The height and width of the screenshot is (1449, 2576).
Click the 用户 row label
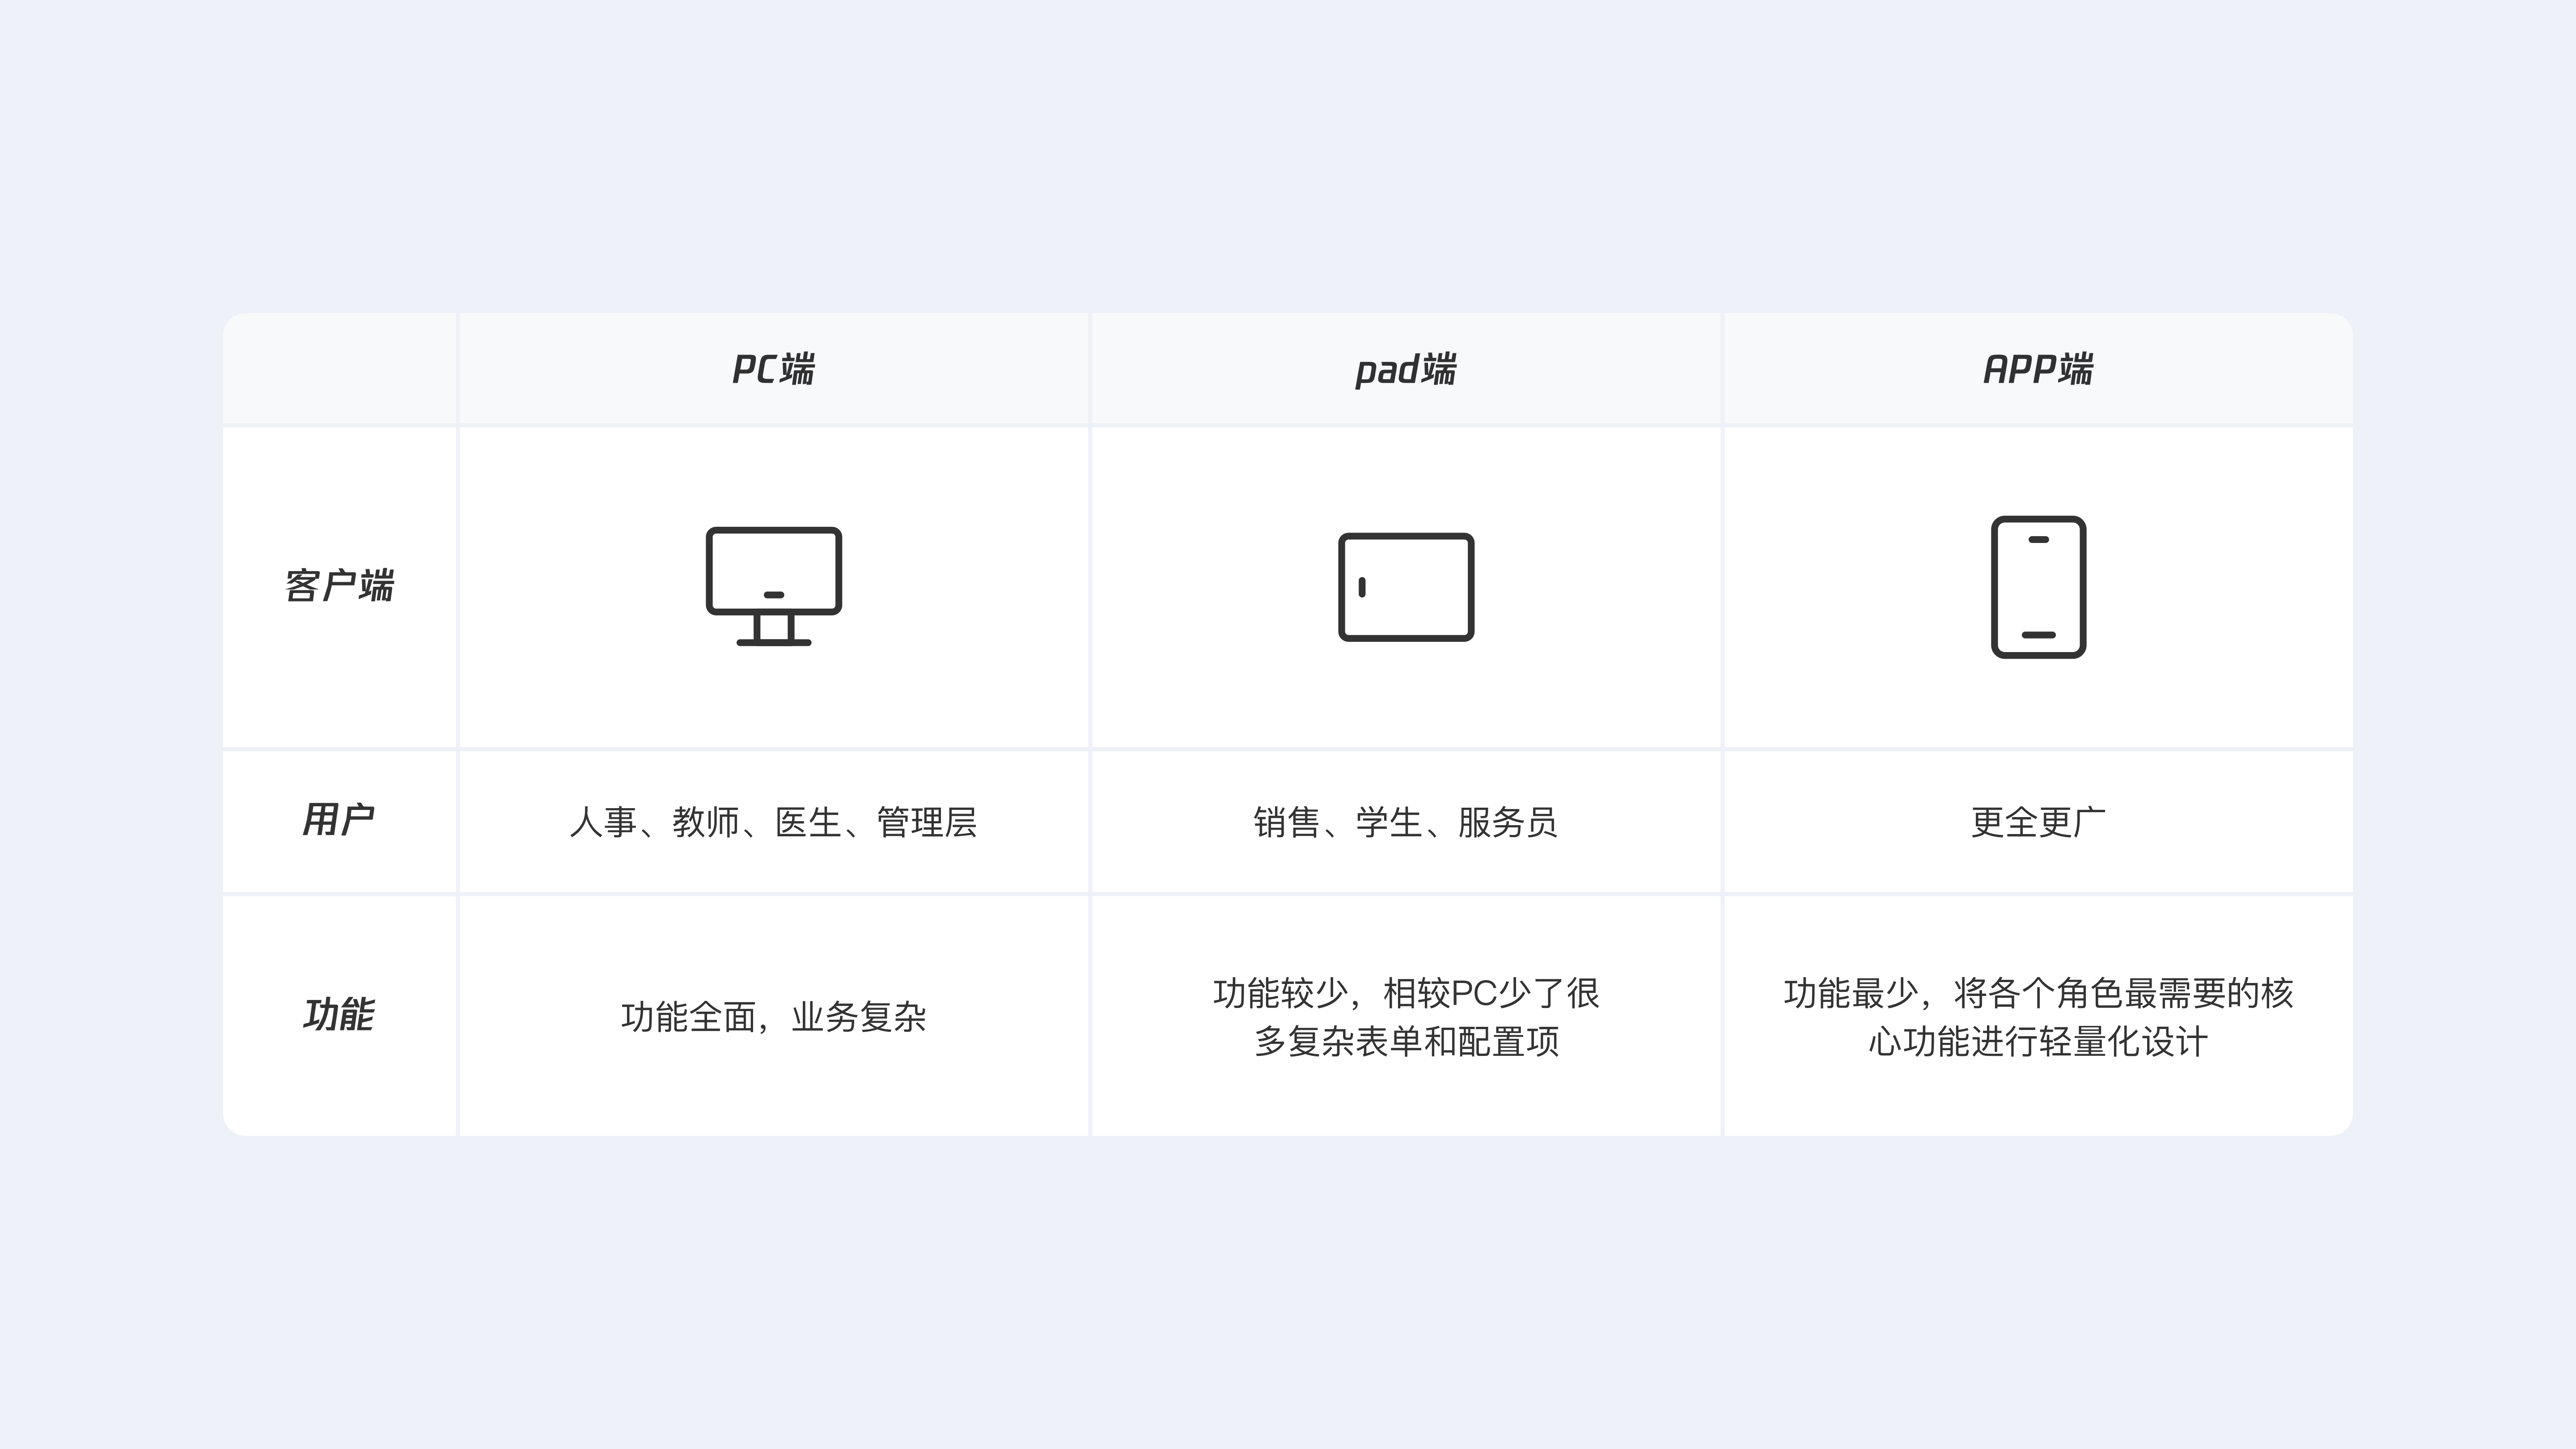pos(339,820)
